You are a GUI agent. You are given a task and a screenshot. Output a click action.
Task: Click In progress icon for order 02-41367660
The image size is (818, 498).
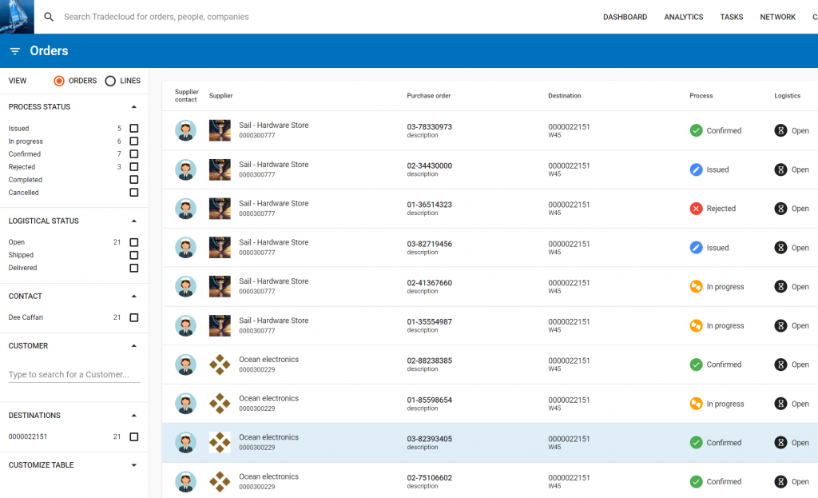[696, 287]
